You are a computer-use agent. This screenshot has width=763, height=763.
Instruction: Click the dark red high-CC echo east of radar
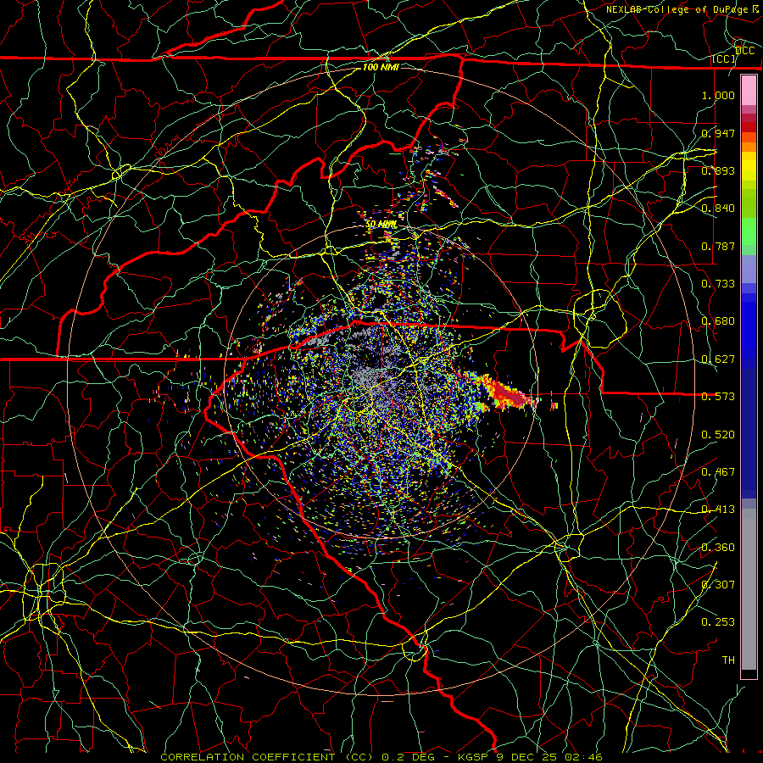[509, 395]
